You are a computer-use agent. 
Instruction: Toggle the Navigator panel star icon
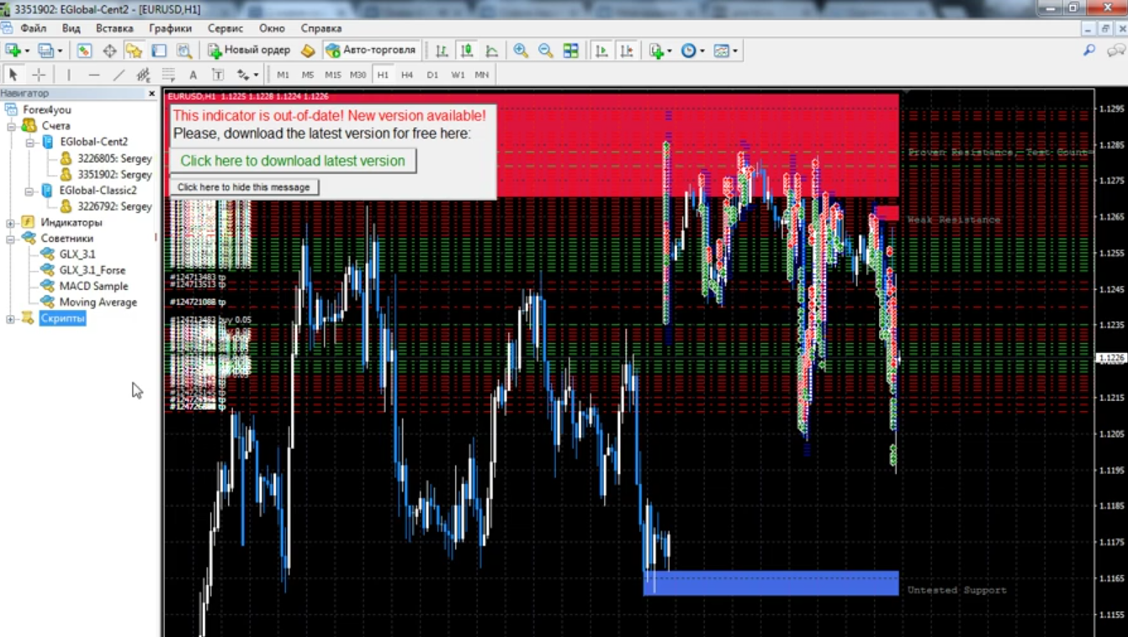[x=134, y=50]
